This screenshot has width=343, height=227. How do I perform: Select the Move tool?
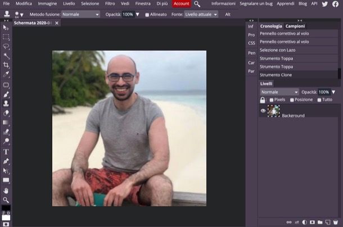(x=6, y=28)
